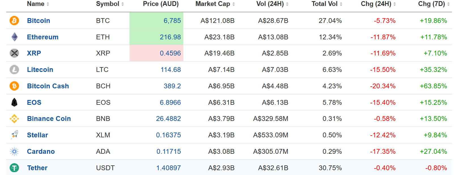Click the XRP logo icon

click(x=14, y=53)
